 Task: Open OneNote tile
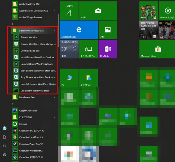coord(108,49)
